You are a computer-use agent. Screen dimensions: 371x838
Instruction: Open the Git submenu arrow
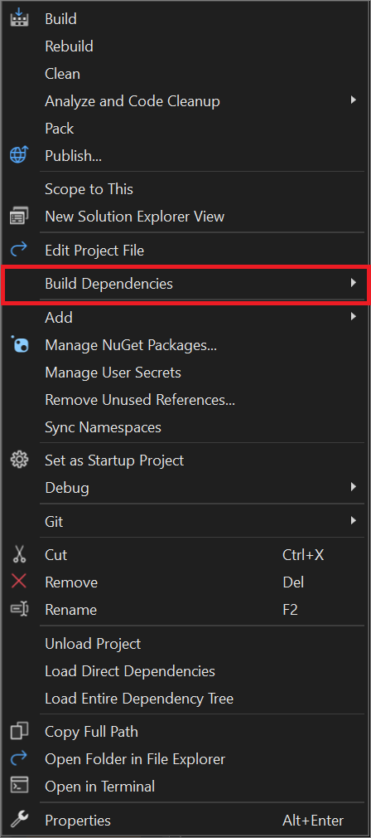pos(353,520)
